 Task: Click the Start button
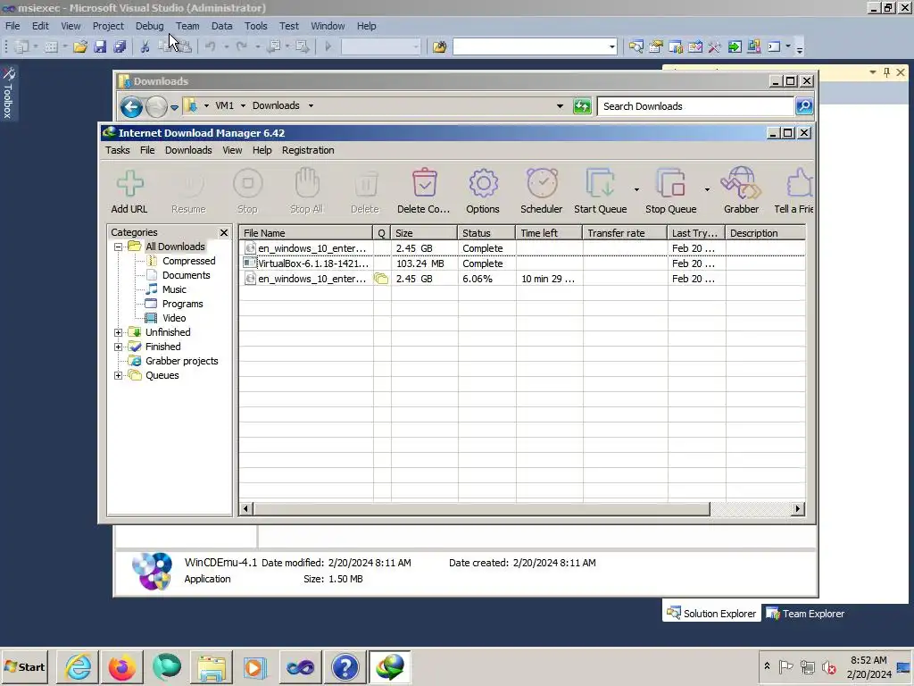[24, 666]
